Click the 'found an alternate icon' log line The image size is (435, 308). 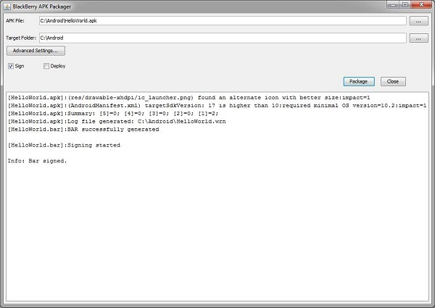[x=189, y=98]
